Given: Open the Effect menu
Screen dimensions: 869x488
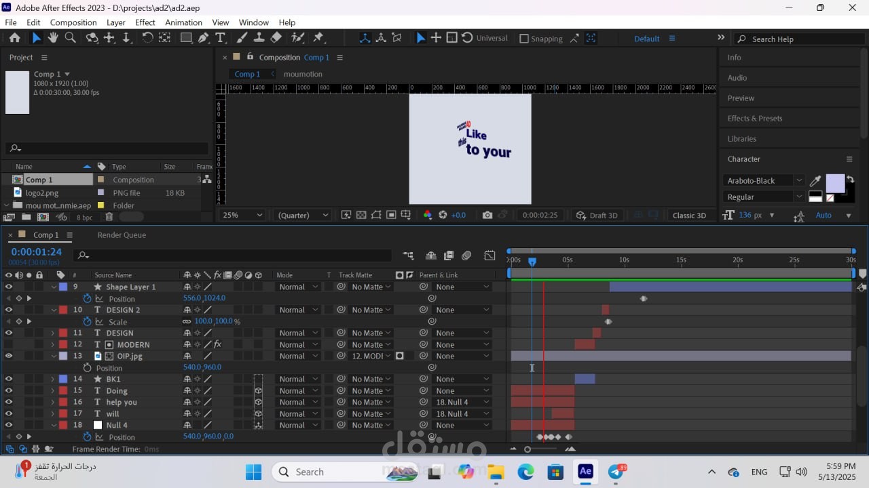Looking at the screenshot, I should tap(145, 22).
